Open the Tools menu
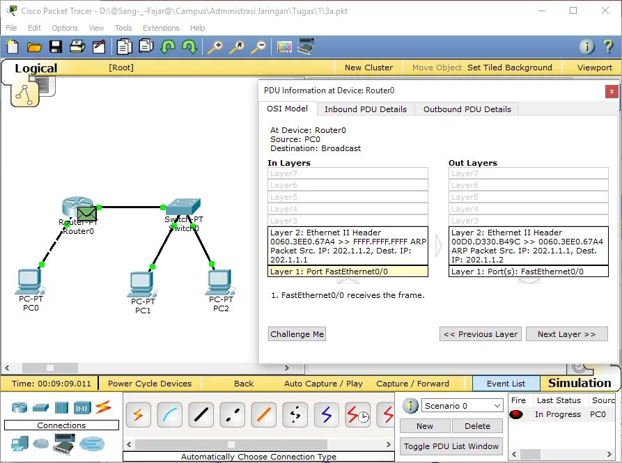 pos(123,28)
